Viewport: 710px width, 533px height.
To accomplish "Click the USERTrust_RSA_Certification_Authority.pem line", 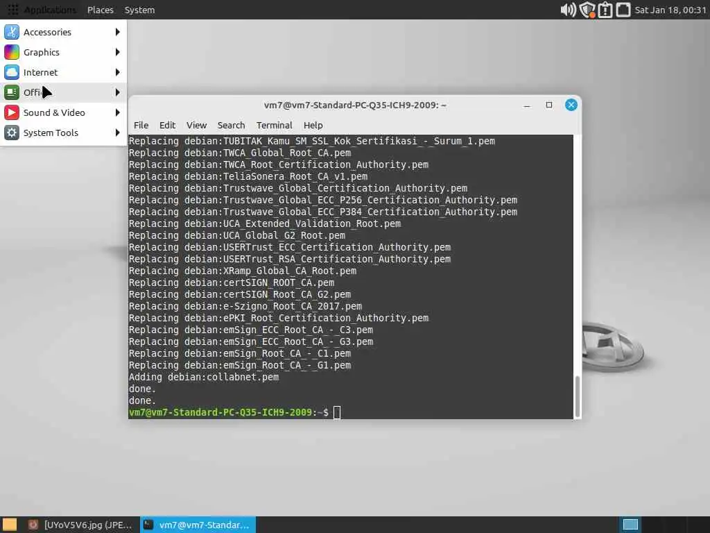I will 290,260.
